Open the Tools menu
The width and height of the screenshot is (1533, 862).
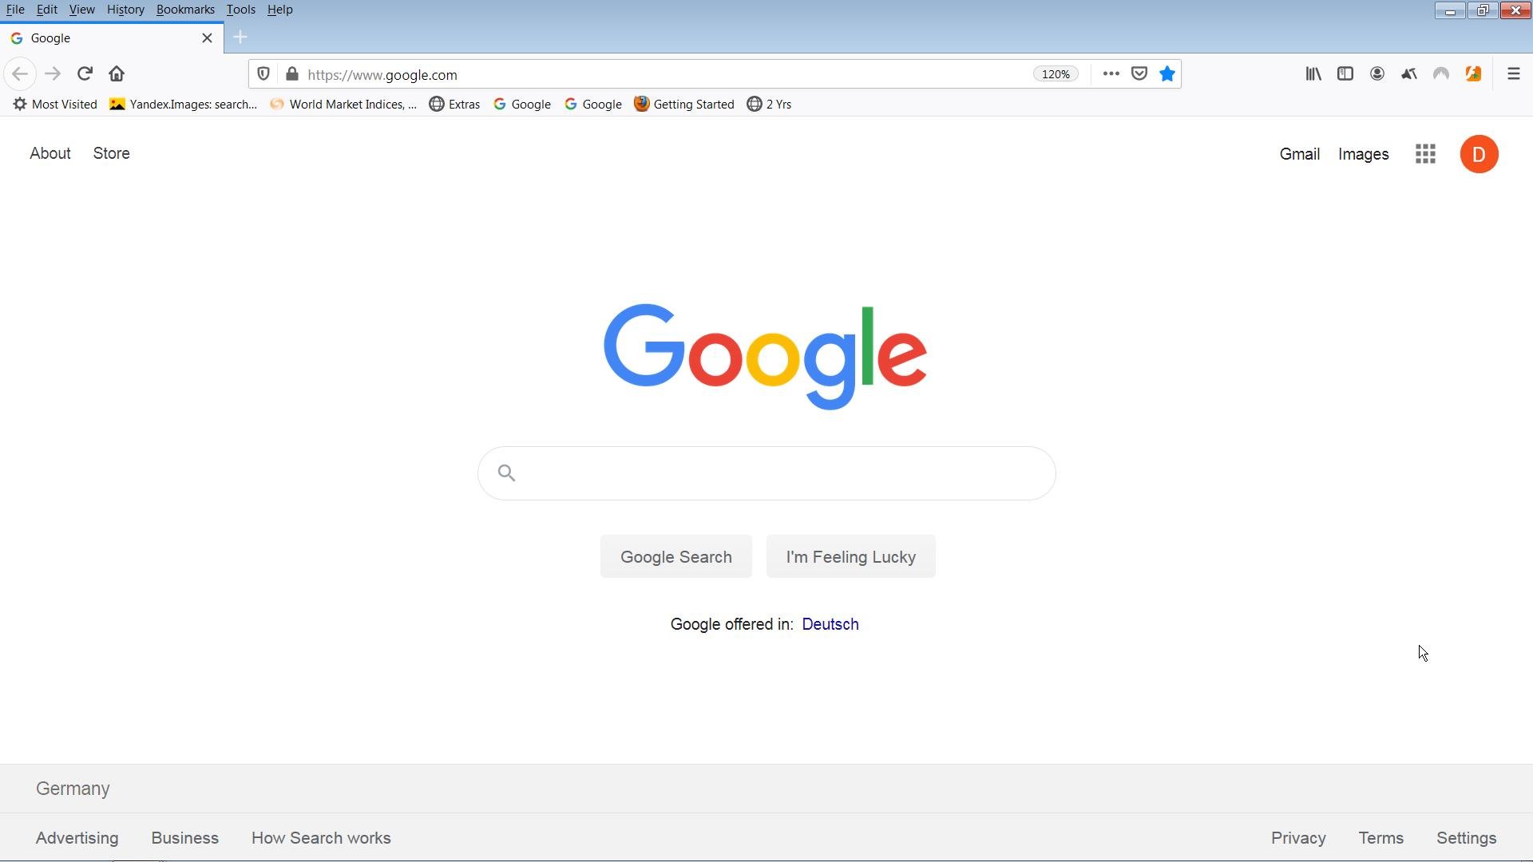click(x=240, y=10)
